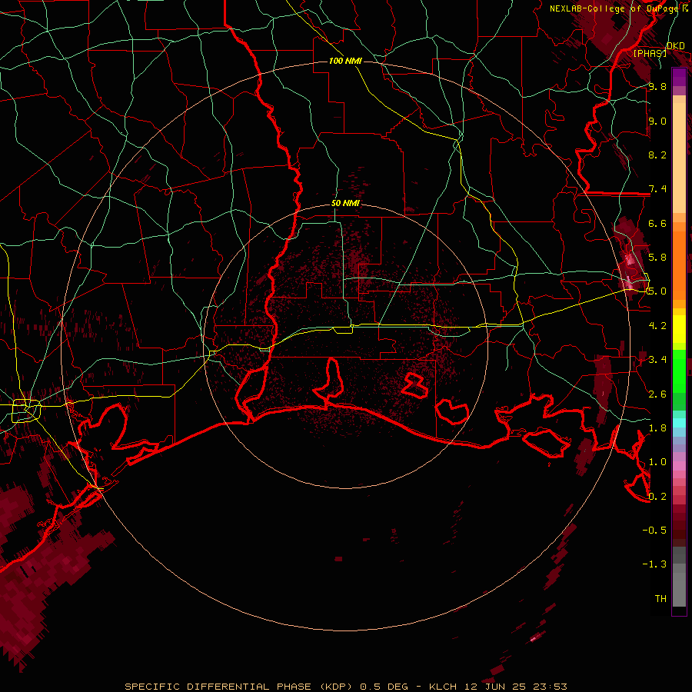Screen dimensions: 692x692
Task: Click the 1.0 scale value
Action: pos(657,461)
